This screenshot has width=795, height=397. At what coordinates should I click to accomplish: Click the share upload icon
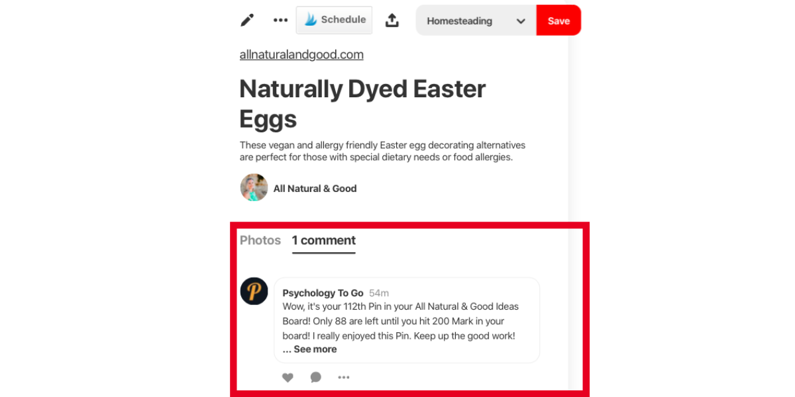tap(392, 21)
